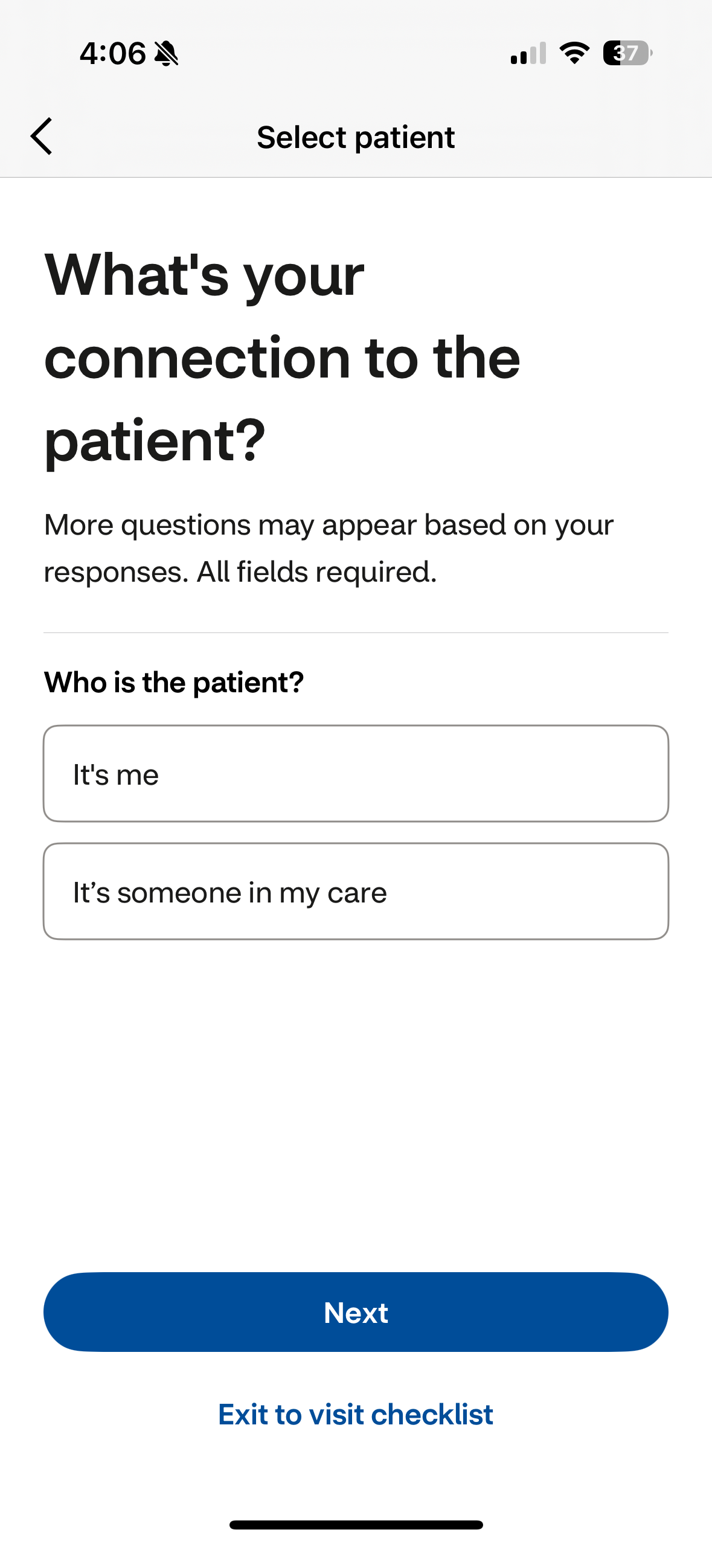Tap the "Who is the patient?" label
This screenshot has height=1544, width=712.
click(174, 683)
